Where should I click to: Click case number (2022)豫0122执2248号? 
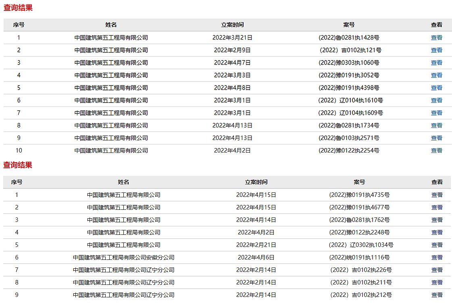tap(359, 232)
